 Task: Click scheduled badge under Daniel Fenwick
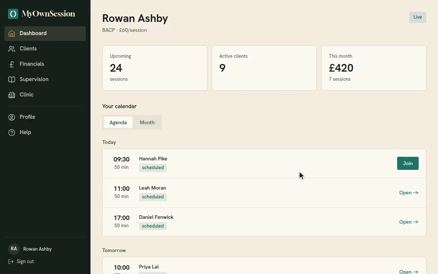click(x=153, y=226)
